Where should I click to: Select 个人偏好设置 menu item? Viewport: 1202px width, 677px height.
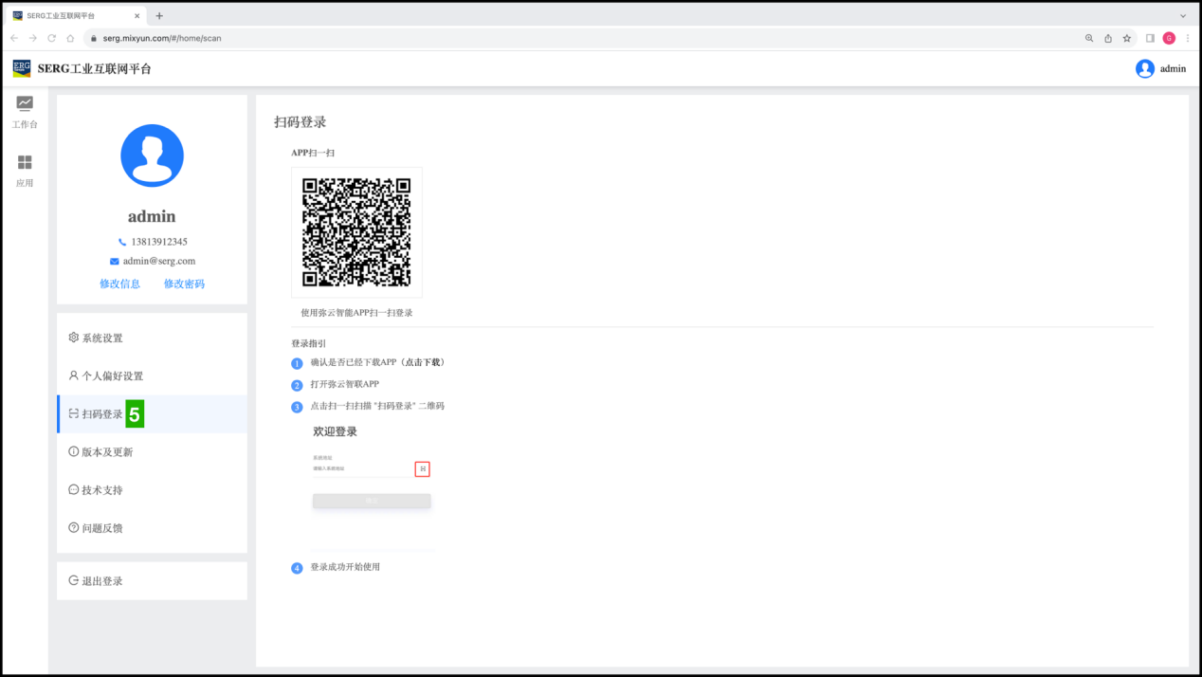112,376
